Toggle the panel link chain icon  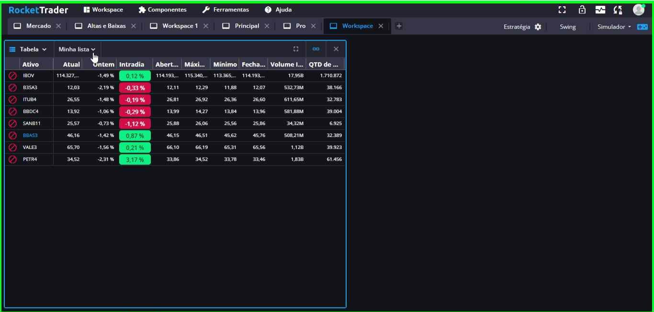[316, 49]
